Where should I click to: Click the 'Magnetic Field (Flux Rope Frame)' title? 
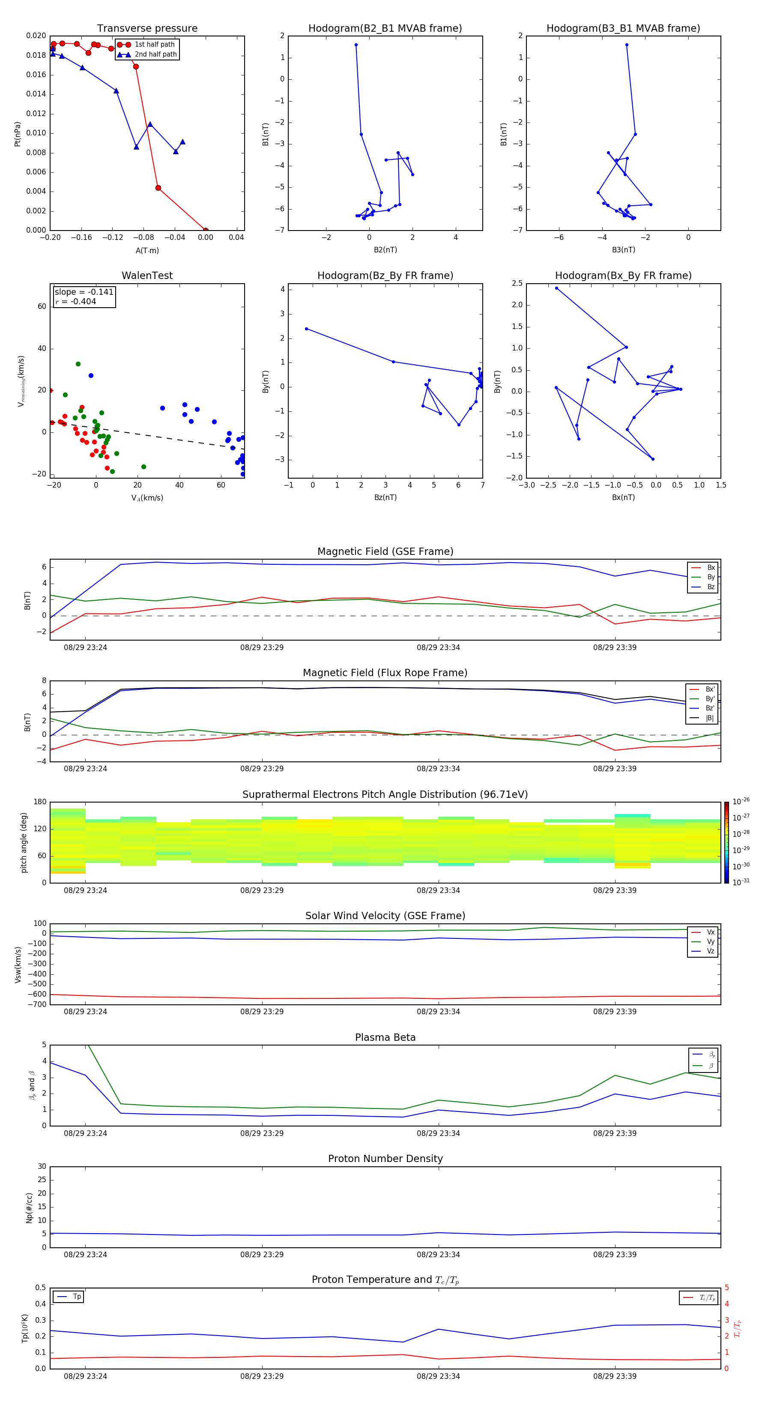385,673
